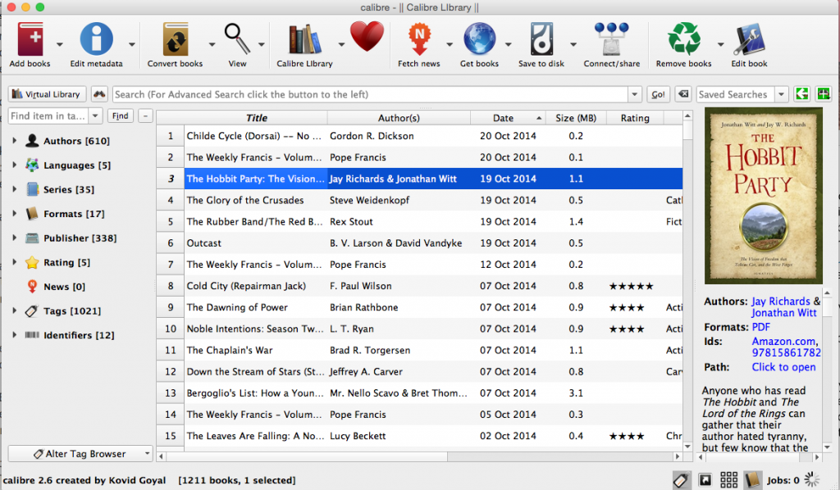Expand the Languages [5] category

(15, 165)
